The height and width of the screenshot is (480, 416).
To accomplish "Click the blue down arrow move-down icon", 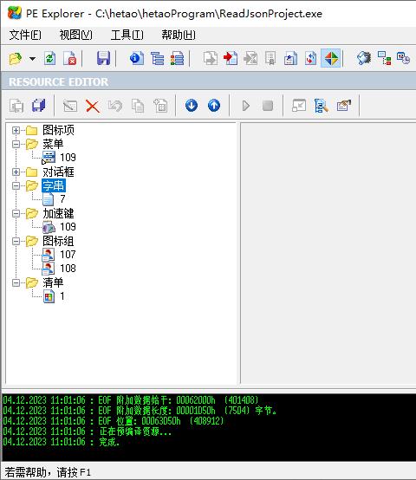I will pyautogui.click(x=192, y=106).
